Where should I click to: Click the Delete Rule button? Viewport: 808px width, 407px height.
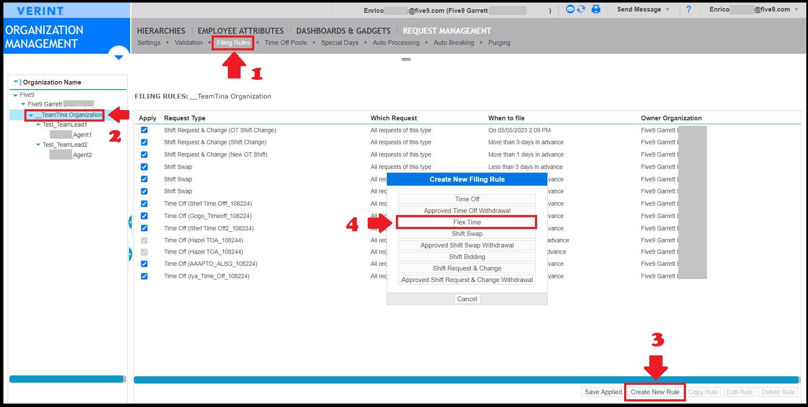point(778,392)
